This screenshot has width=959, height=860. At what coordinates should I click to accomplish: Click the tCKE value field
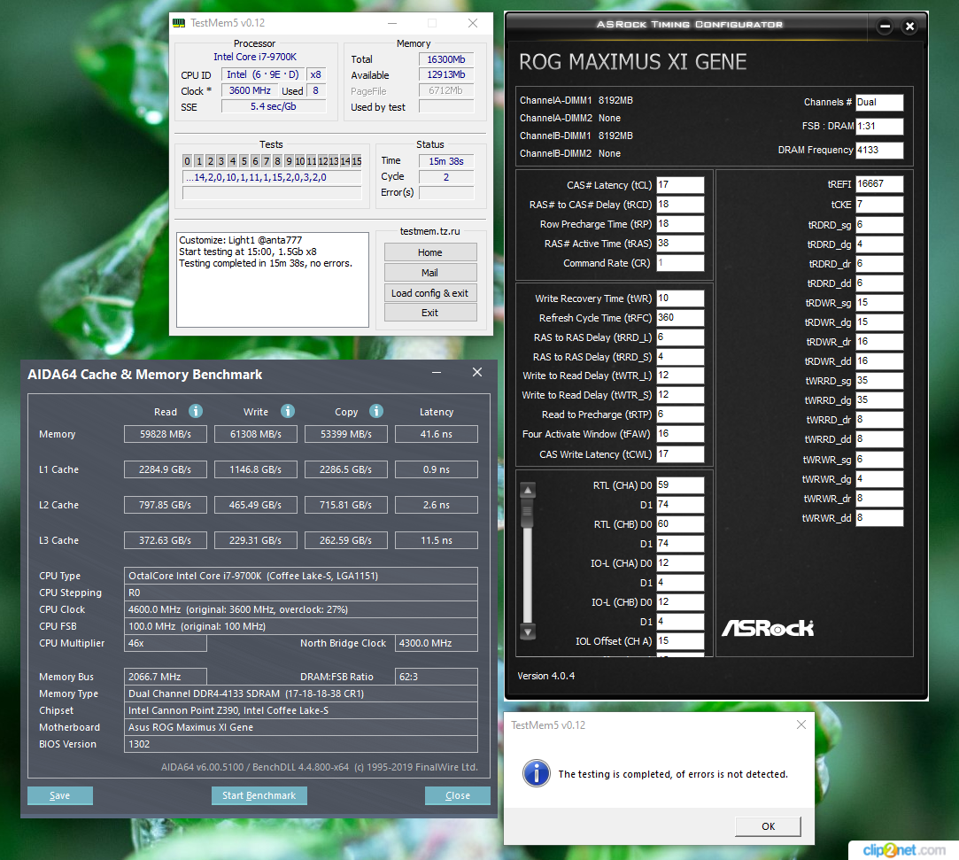(879, 205)
